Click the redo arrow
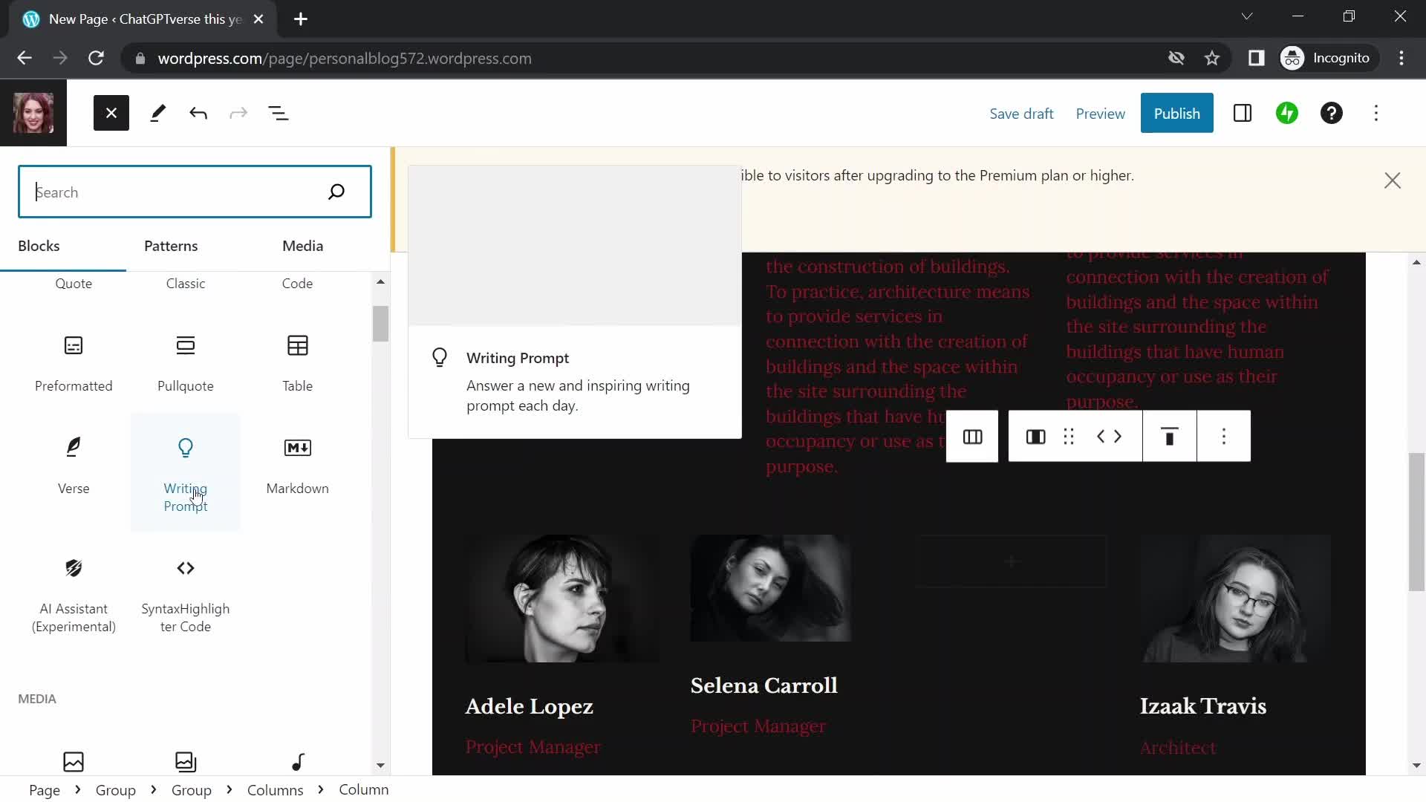Viewport: 1426px width, 802px height. coord(238,113)
